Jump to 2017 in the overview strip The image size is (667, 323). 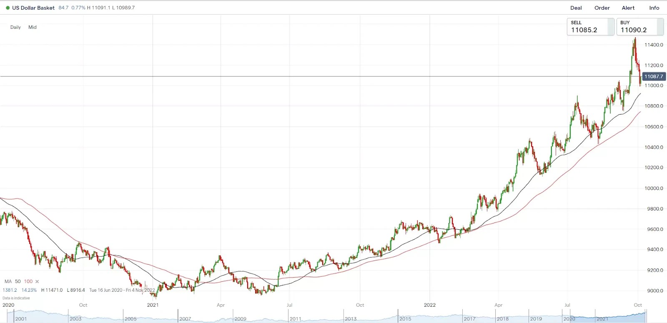[x=469, y=319]
